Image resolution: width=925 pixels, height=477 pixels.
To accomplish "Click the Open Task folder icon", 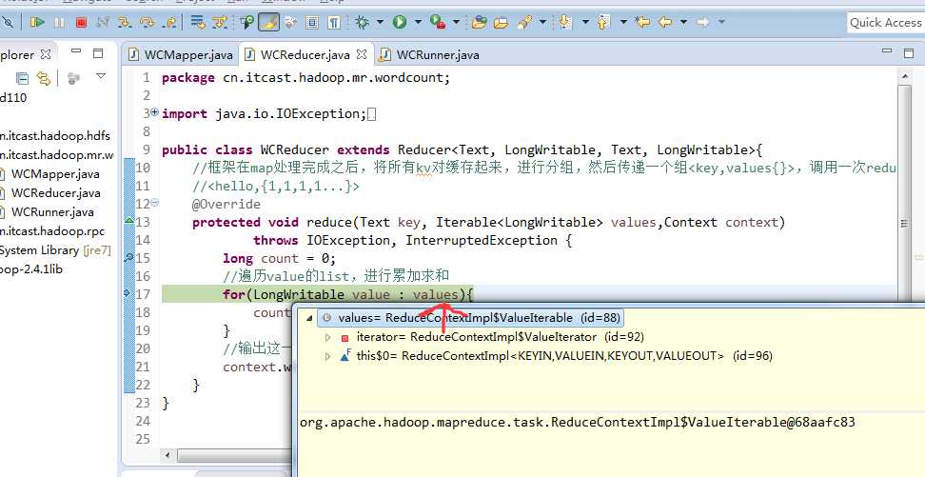I will click(501, 23).
